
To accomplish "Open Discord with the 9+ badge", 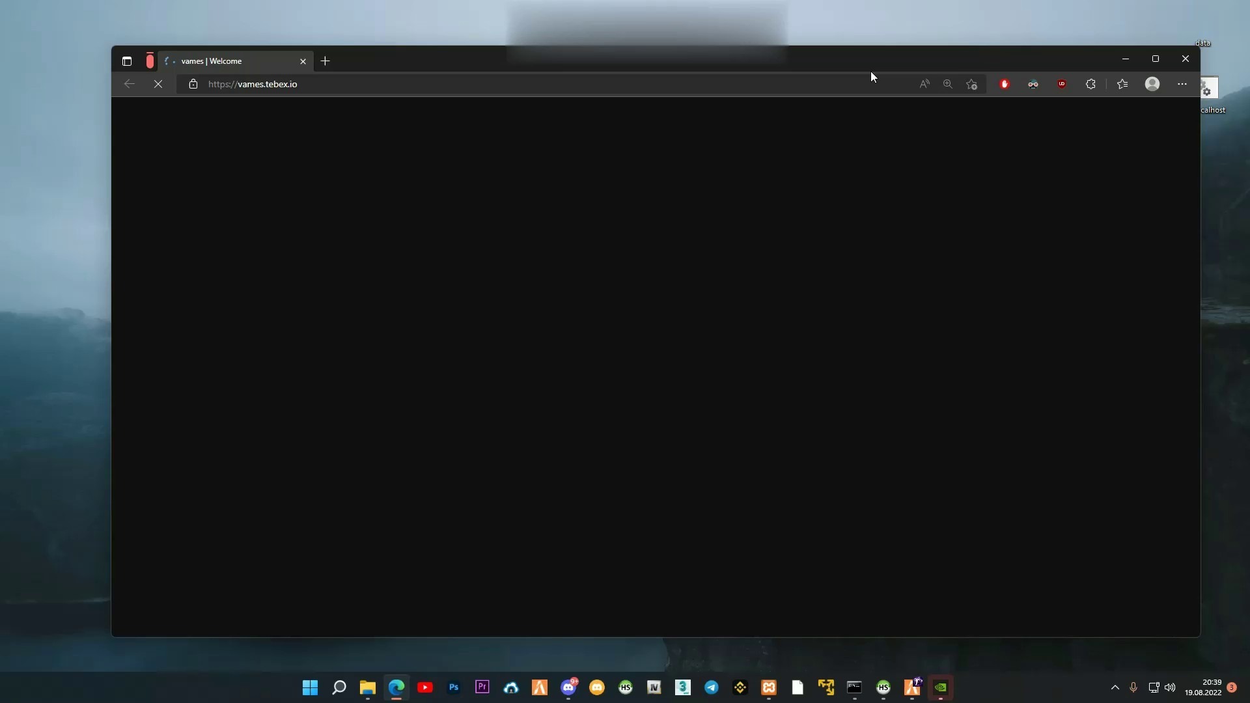I will click(x=569, y=687).
